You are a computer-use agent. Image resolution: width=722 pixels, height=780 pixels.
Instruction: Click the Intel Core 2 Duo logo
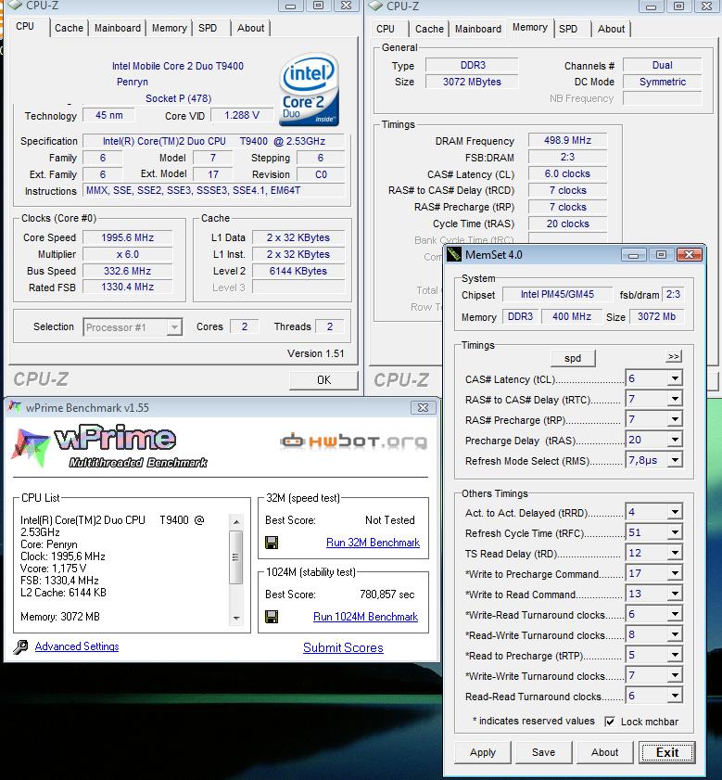click(x=309, y=90)
